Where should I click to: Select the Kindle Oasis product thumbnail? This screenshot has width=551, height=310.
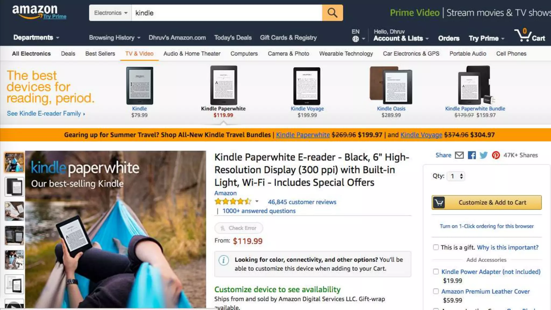[x=391, y=85]
